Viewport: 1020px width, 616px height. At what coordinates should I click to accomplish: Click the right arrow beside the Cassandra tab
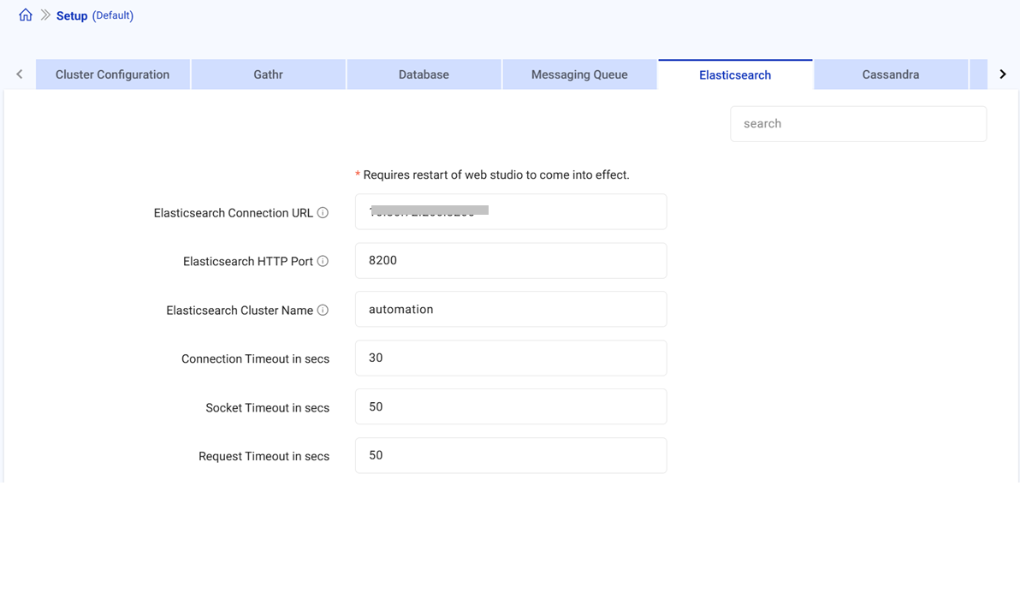point(1004,74)
